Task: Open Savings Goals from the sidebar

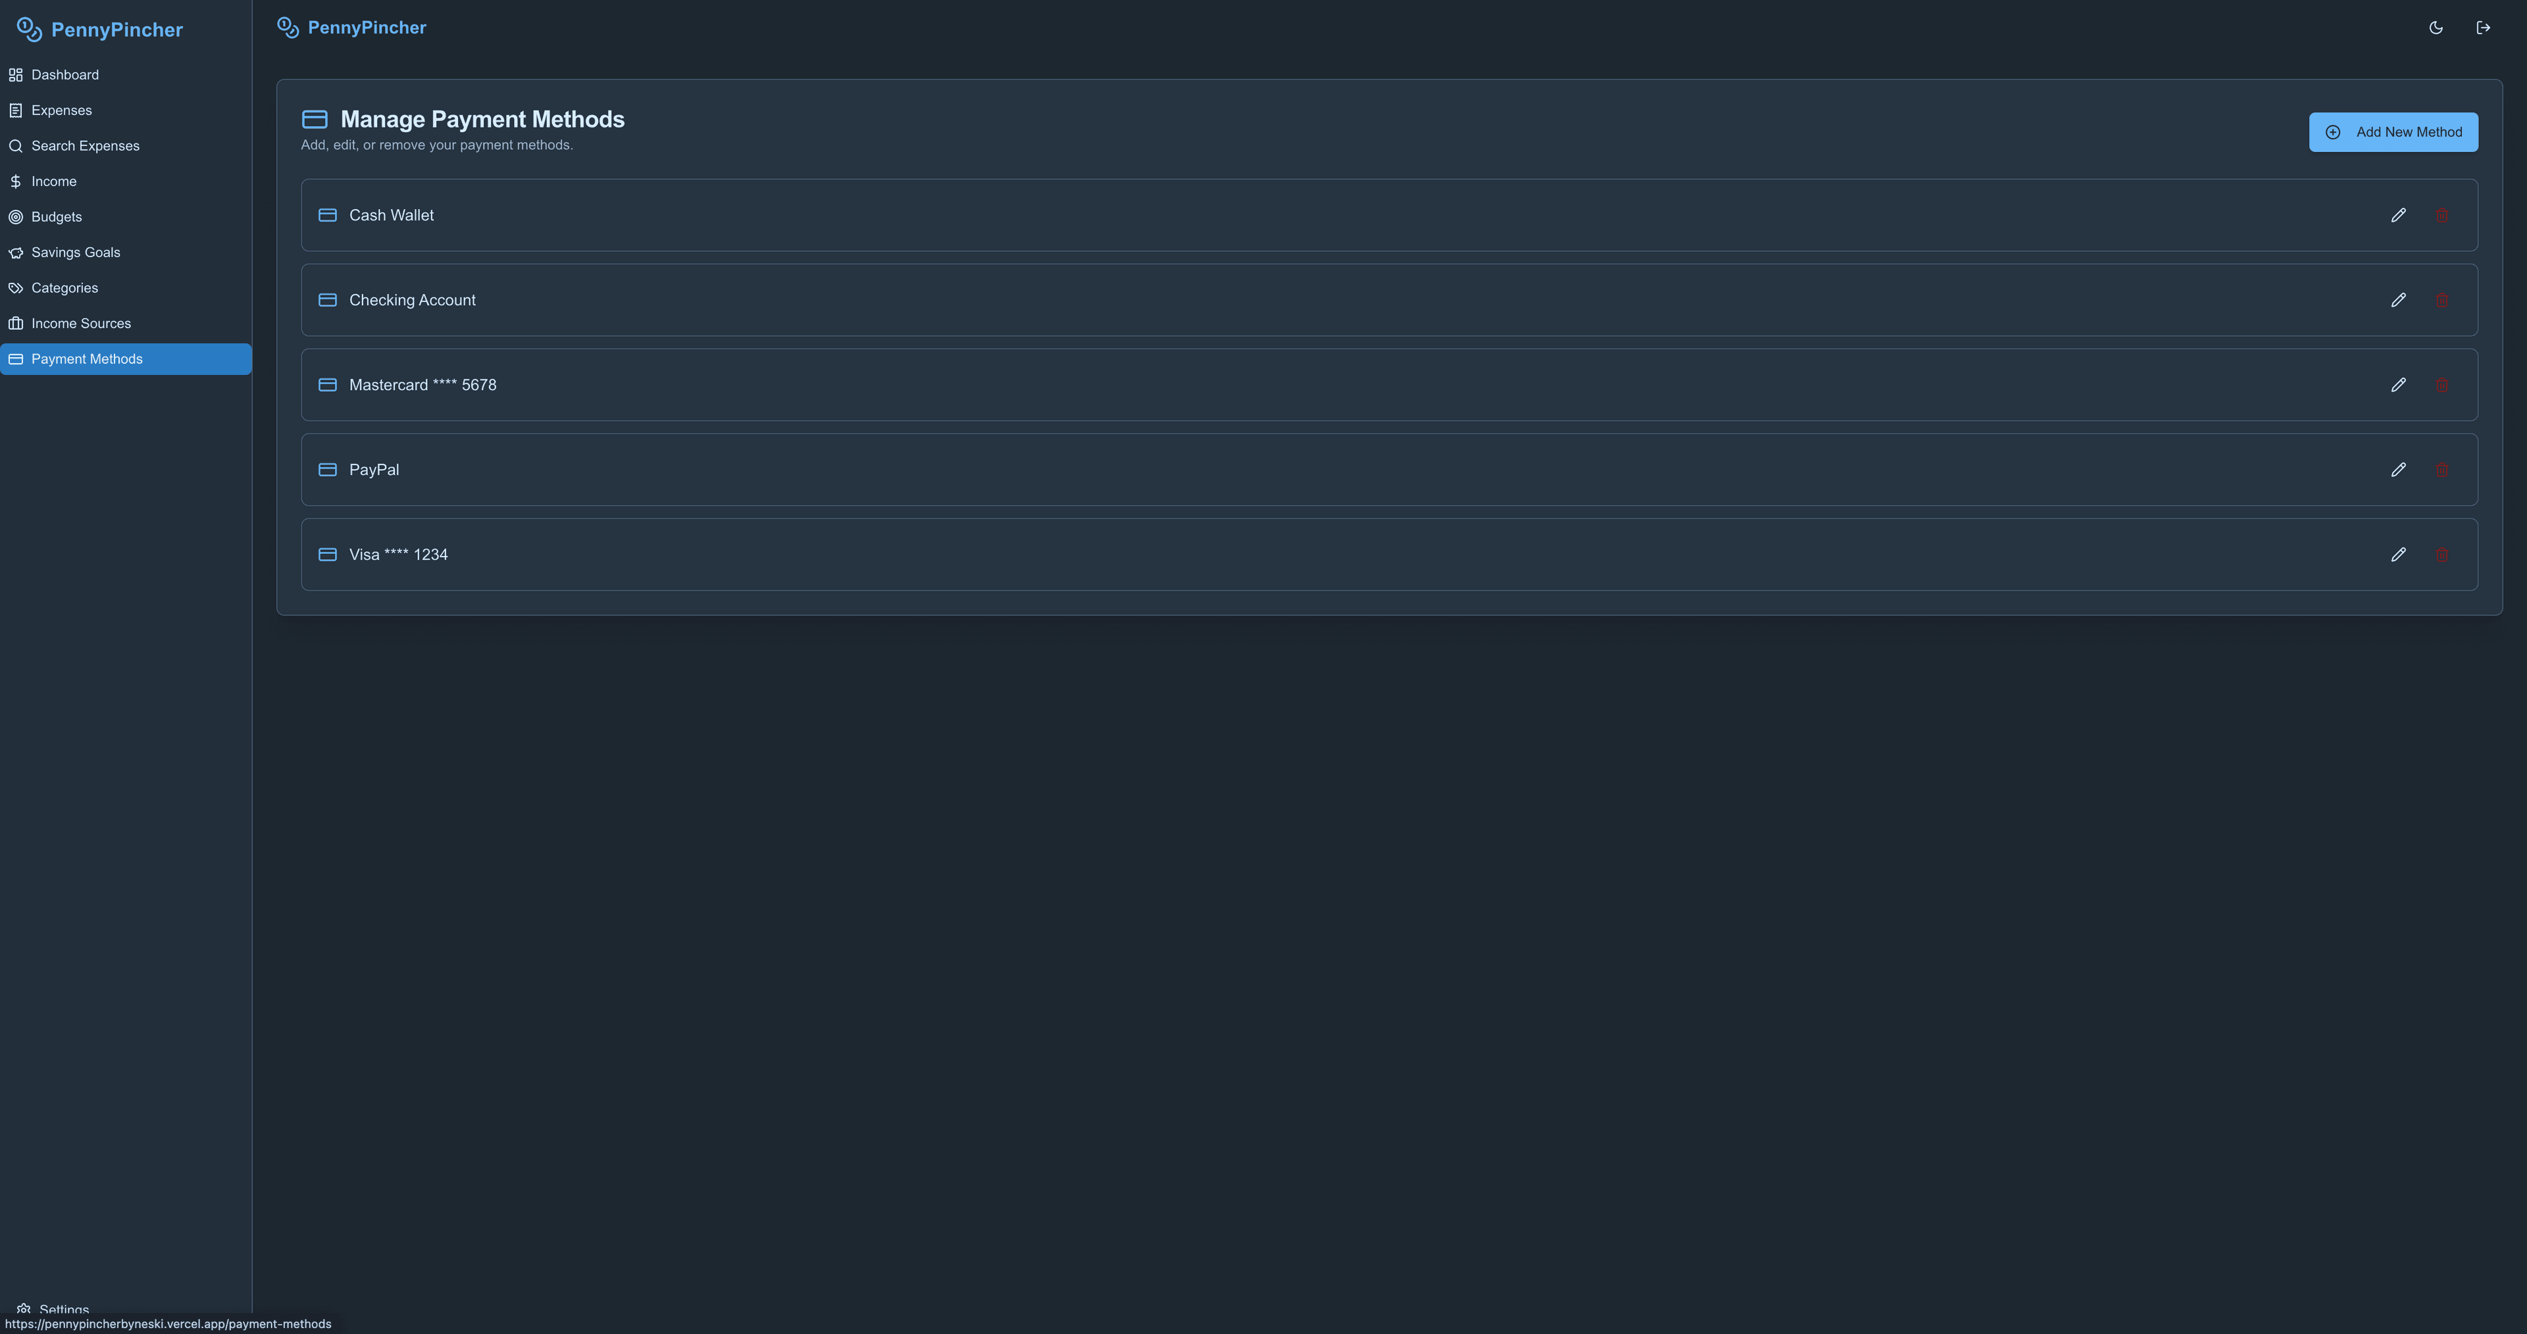Action: coord(76,252)
